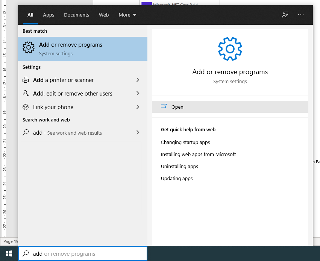Viewport: 320px width, 261px height.
Task: Click the gear icon beside Link your phone
Action: pos(26,107)
